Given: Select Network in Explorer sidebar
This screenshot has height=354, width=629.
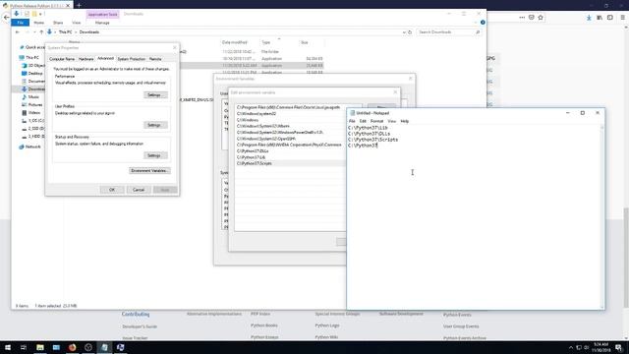Looking at the screenshot, I should [x=30, y=147].
